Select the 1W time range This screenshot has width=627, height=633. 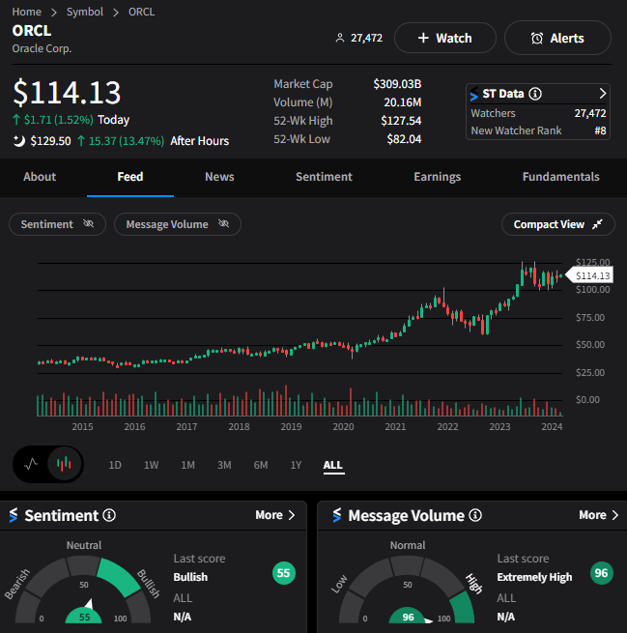(x=152, y=465)
